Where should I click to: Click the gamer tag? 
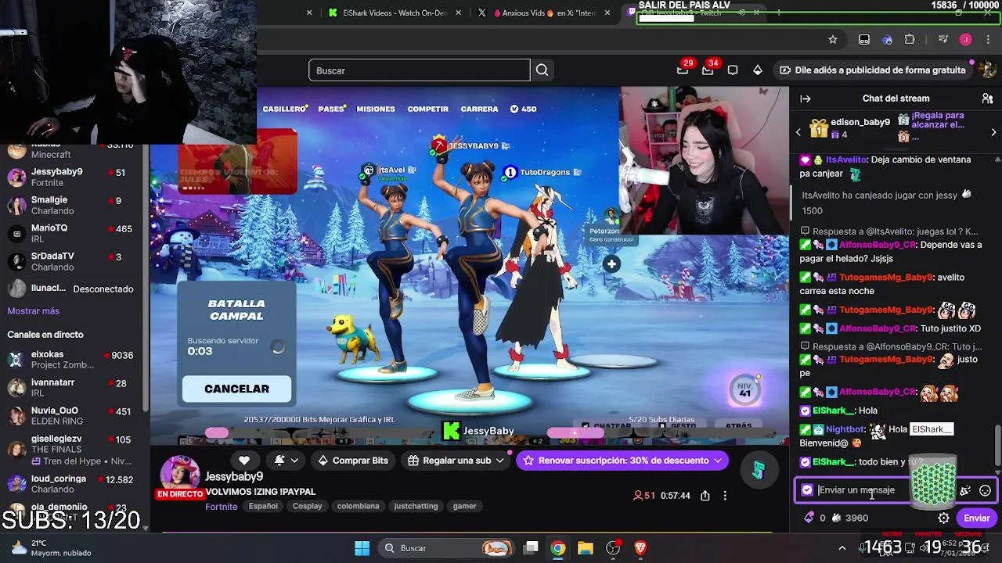464,506
